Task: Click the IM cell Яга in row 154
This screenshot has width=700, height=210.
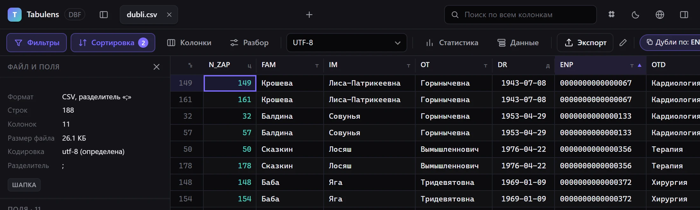Action: pyautogui.click(x=369, y=199)
